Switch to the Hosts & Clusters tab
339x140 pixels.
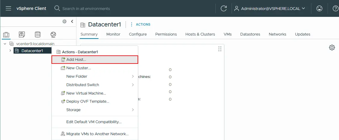(x=200, y=34)
